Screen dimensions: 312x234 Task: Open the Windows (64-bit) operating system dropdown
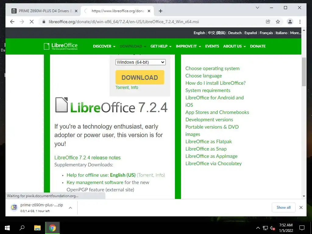pos(140,62)
